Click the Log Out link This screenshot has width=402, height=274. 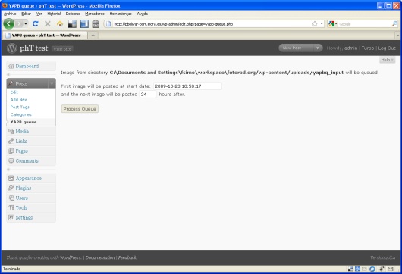(x=387, y=48)
